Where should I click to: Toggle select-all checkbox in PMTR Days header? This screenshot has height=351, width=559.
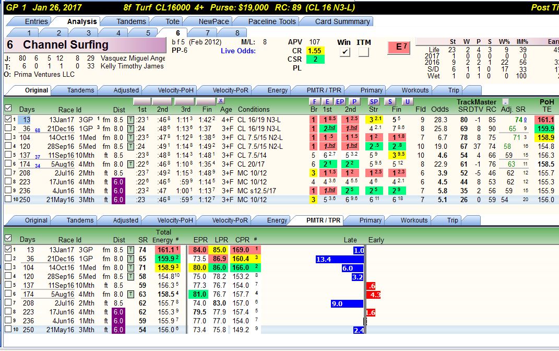[x=8, y=238]
